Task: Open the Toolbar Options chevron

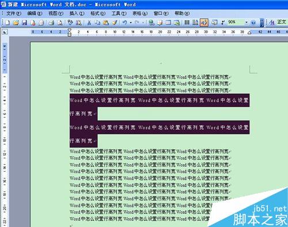Action: 262,22
